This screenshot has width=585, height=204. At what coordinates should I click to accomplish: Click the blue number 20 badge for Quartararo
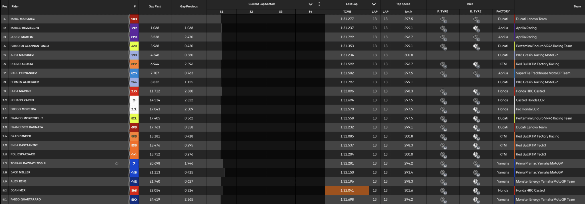[x=134, y=199]
